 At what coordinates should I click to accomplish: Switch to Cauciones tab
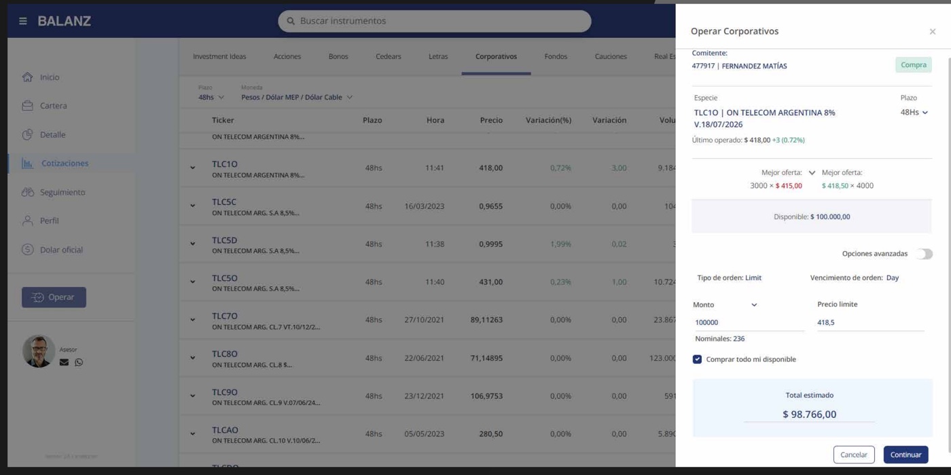tap(611, 56)
